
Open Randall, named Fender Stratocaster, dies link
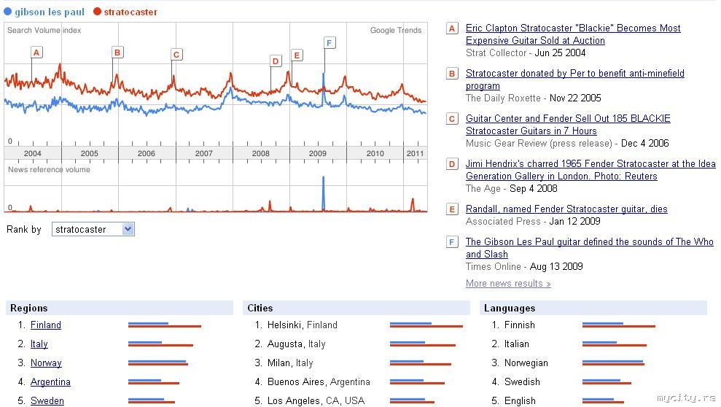pos(566,209)
